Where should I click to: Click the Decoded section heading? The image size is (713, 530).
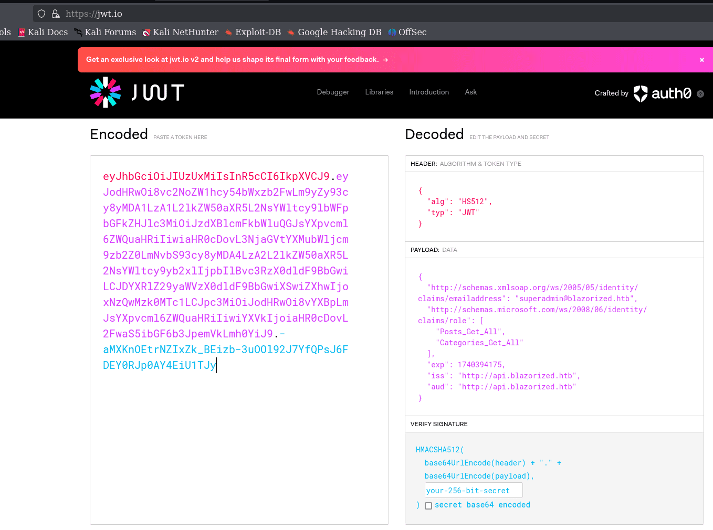tap(435, 134)
